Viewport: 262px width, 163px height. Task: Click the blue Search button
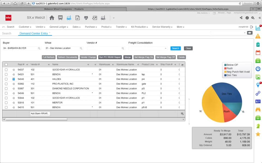point(175,48)
